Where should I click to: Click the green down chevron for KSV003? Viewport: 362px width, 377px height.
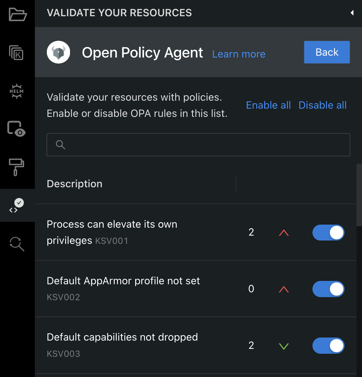(x=284, y=346)
